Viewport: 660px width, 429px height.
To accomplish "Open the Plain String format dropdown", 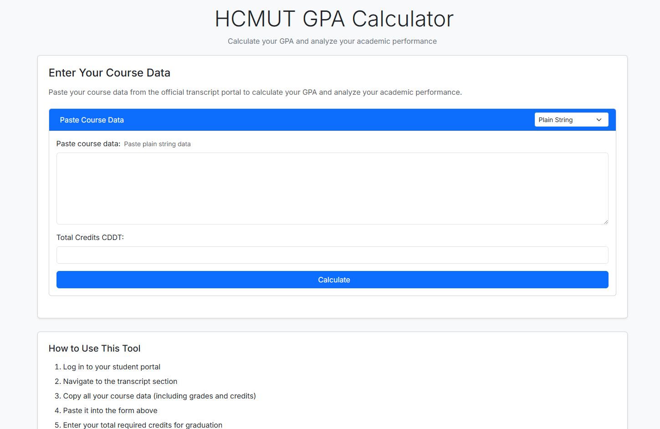I will 571,119.
